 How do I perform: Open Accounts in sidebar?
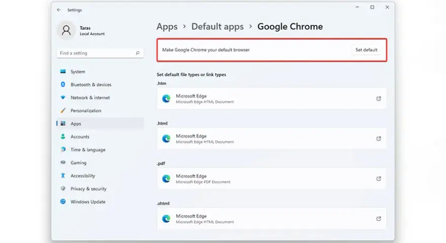coord(100,137)
